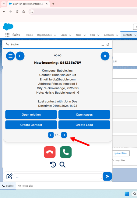Viewport: 137px width, 198px height.
Task: Click the Note: He is a Bubble legend line
Action: tap(58, 92)
